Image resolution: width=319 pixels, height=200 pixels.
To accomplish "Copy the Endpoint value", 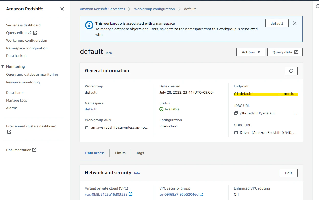I will (236, 94).
